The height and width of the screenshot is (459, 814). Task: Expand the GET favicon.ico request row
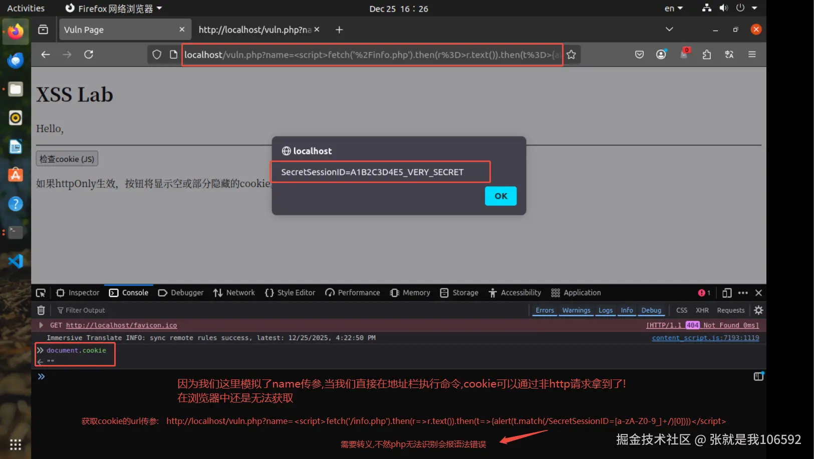[41, 325]
